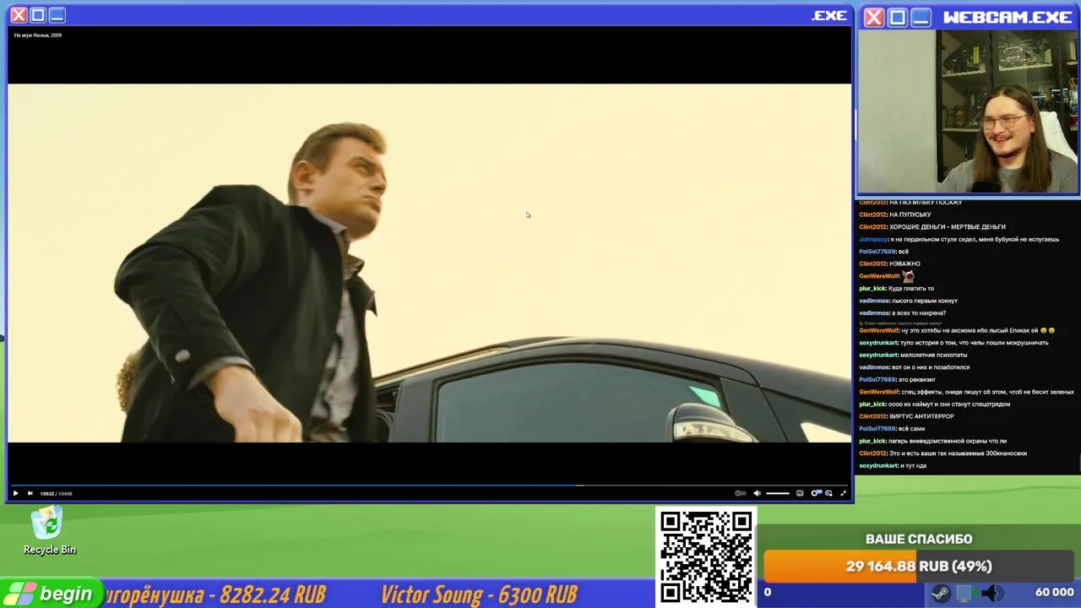Click the donation QR code

(706, 556)
